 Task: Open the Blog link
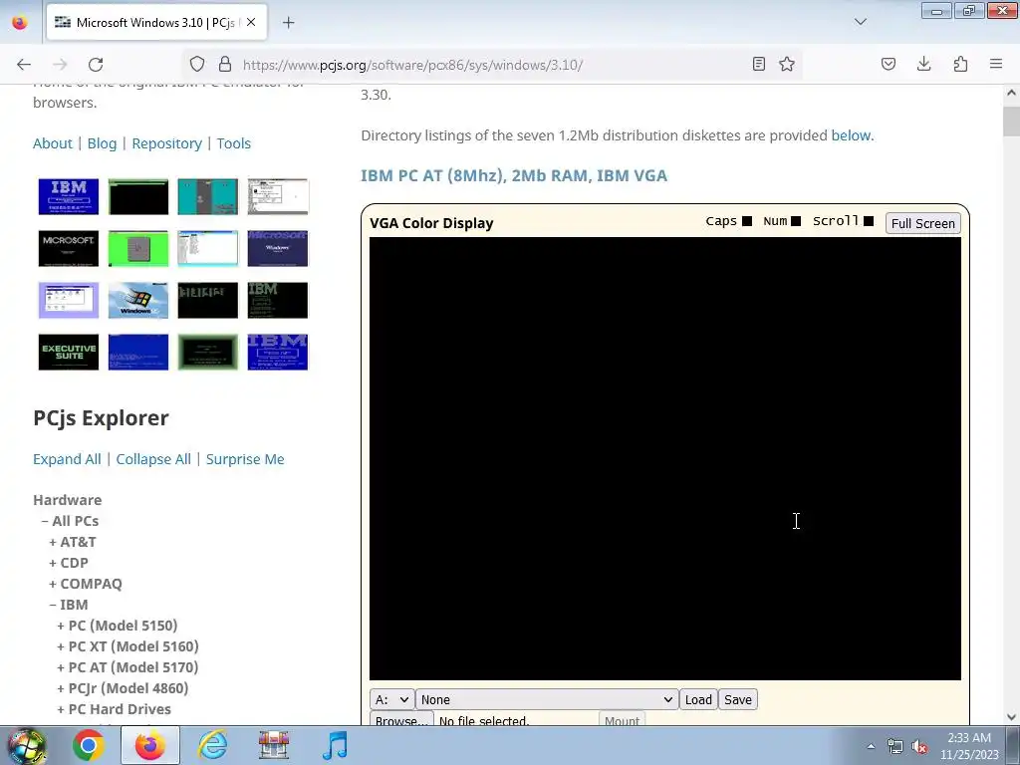[x=103, y=143]
